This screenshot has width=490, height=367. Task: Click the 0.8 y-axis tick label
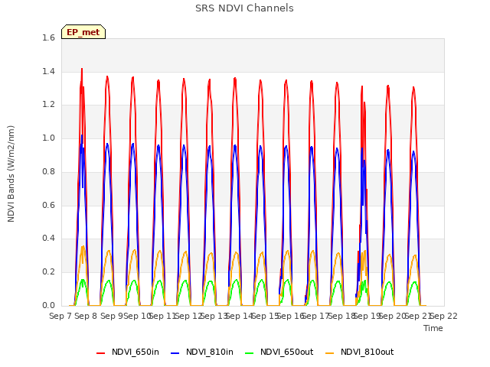[x=48, y=171]
